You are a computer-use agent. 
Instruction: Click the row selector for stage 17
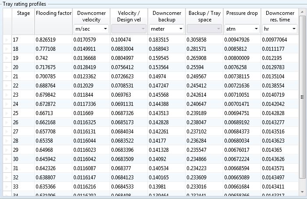6,40
